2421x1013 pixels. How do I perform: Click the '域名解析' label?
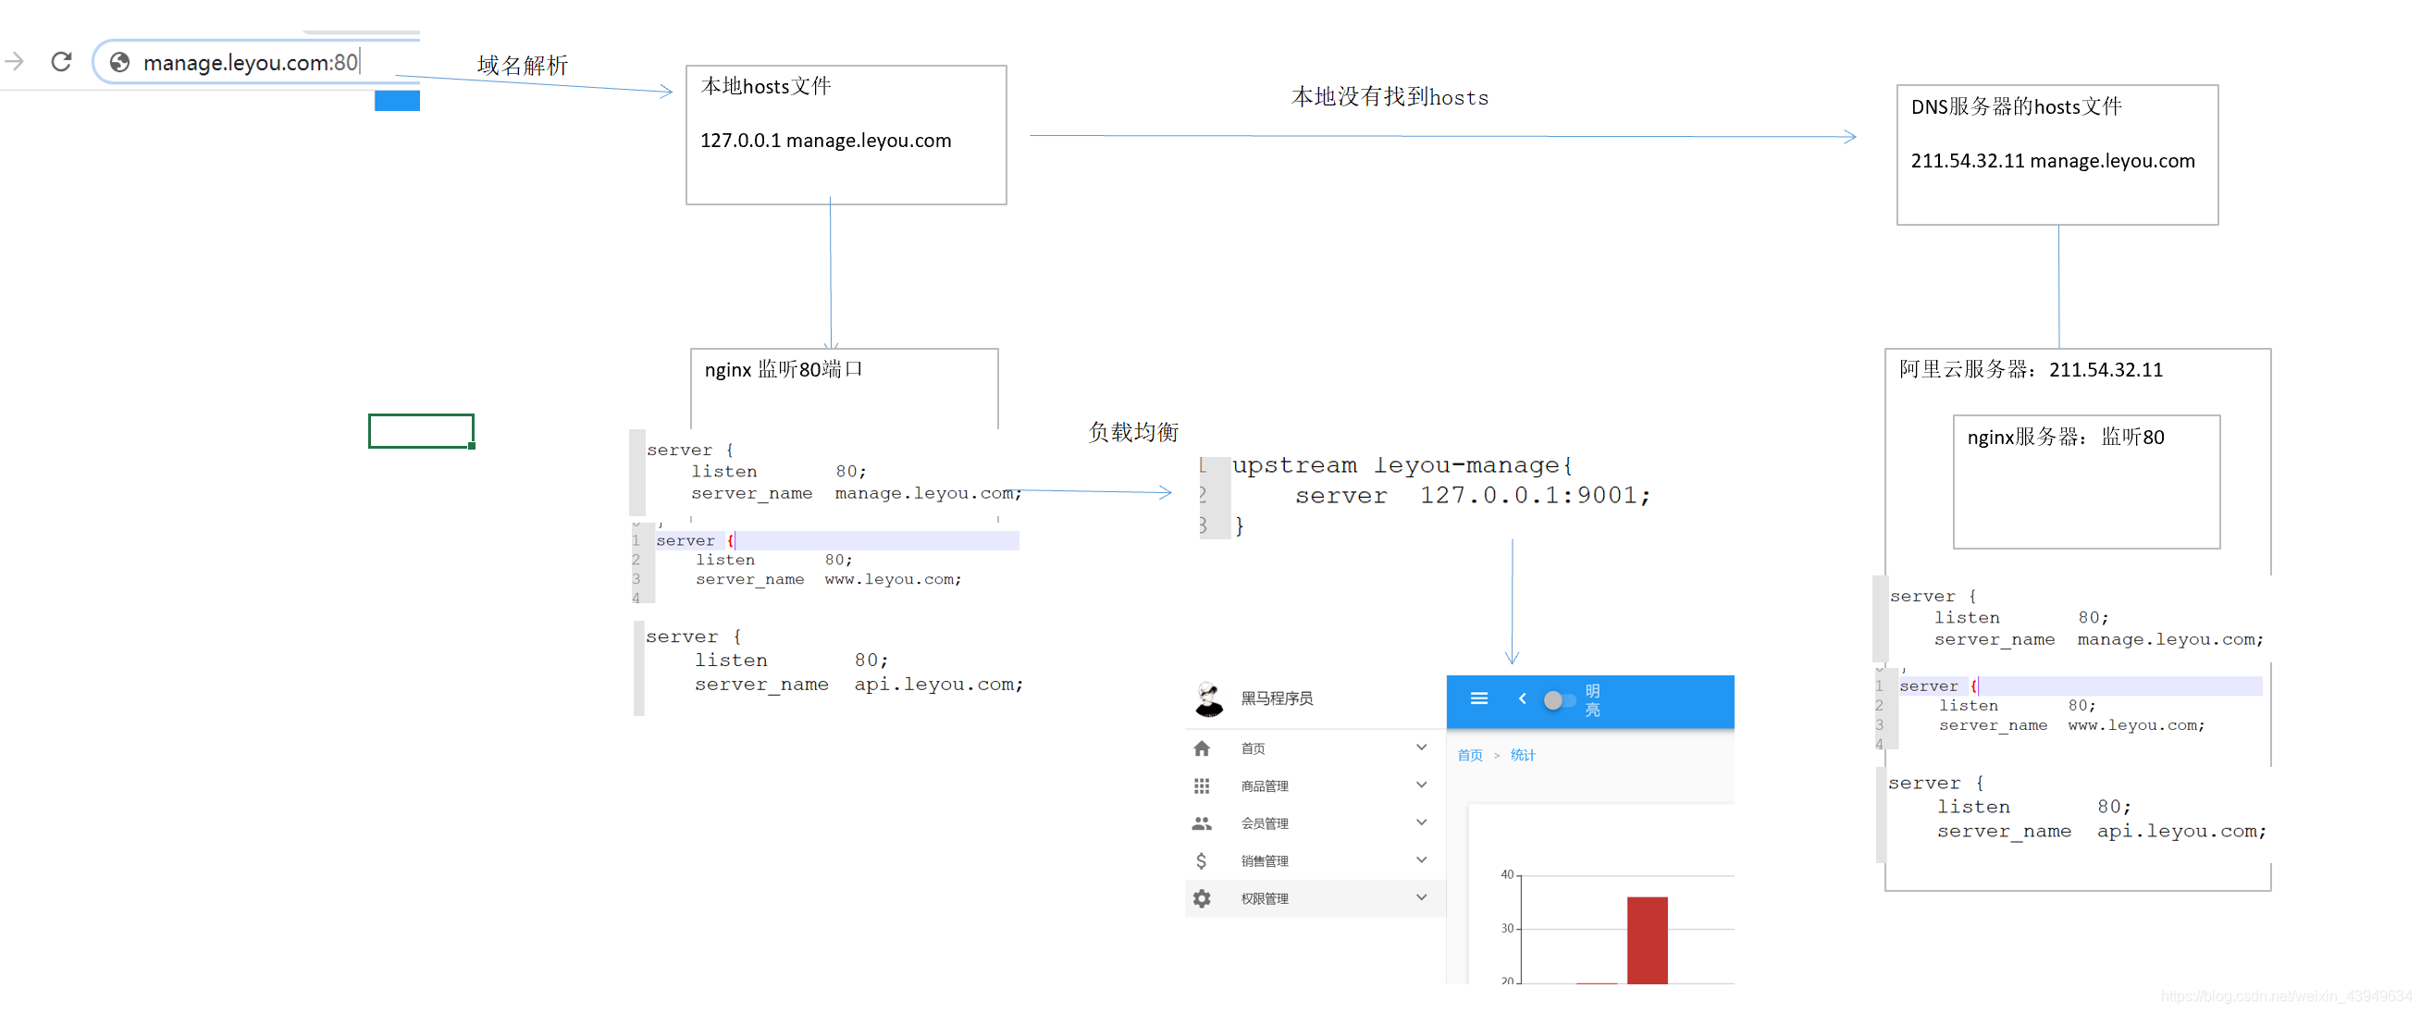coord(523,66)
